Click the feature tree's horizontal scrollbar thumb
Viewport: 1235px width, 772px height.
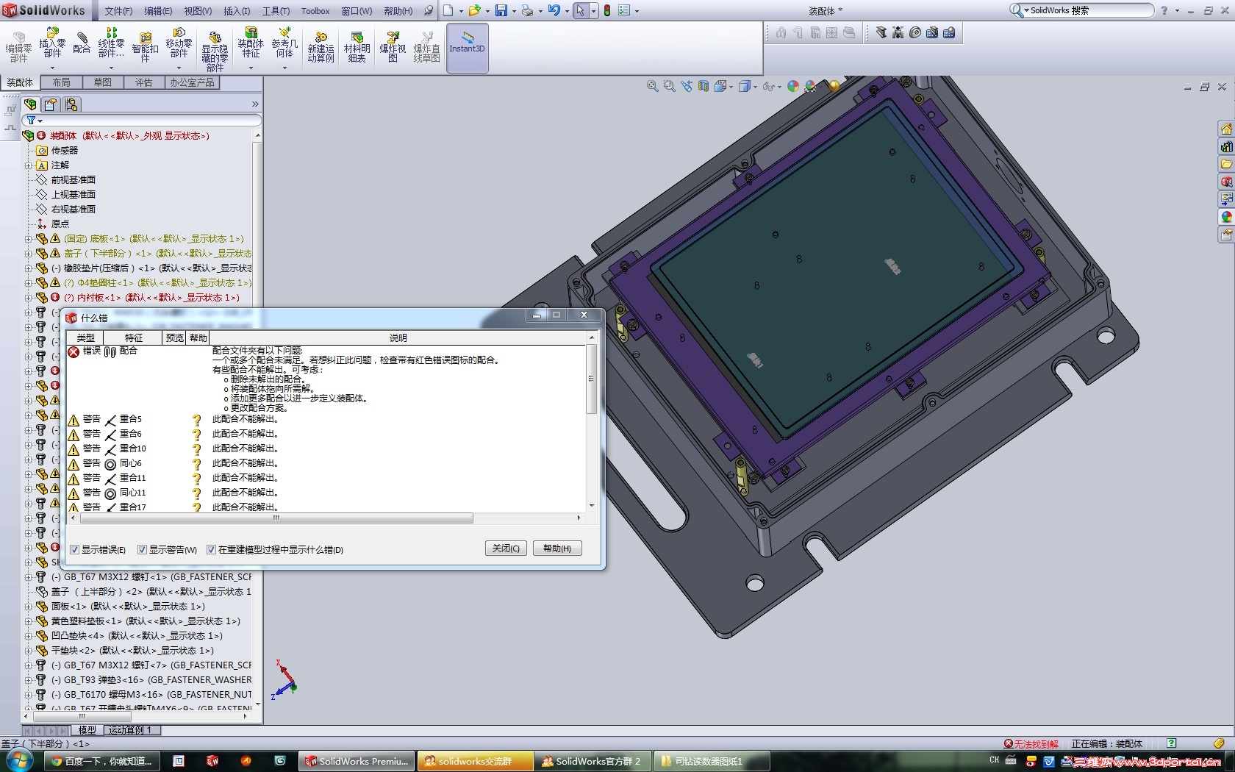click(82, 716)
